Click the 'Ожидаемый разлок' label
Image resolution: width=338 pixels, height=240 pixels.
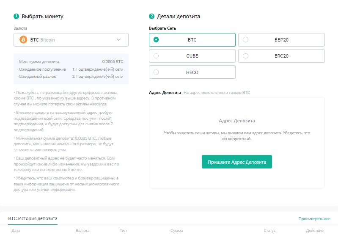[38, 77]
